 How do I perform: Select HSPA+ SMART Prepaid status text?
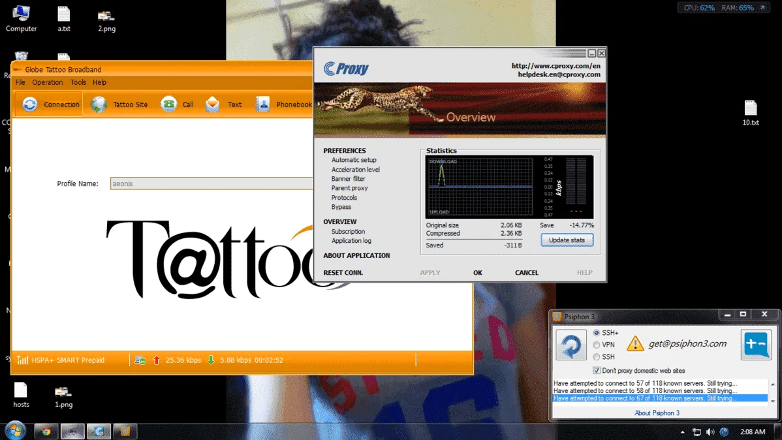pos(68,360)
